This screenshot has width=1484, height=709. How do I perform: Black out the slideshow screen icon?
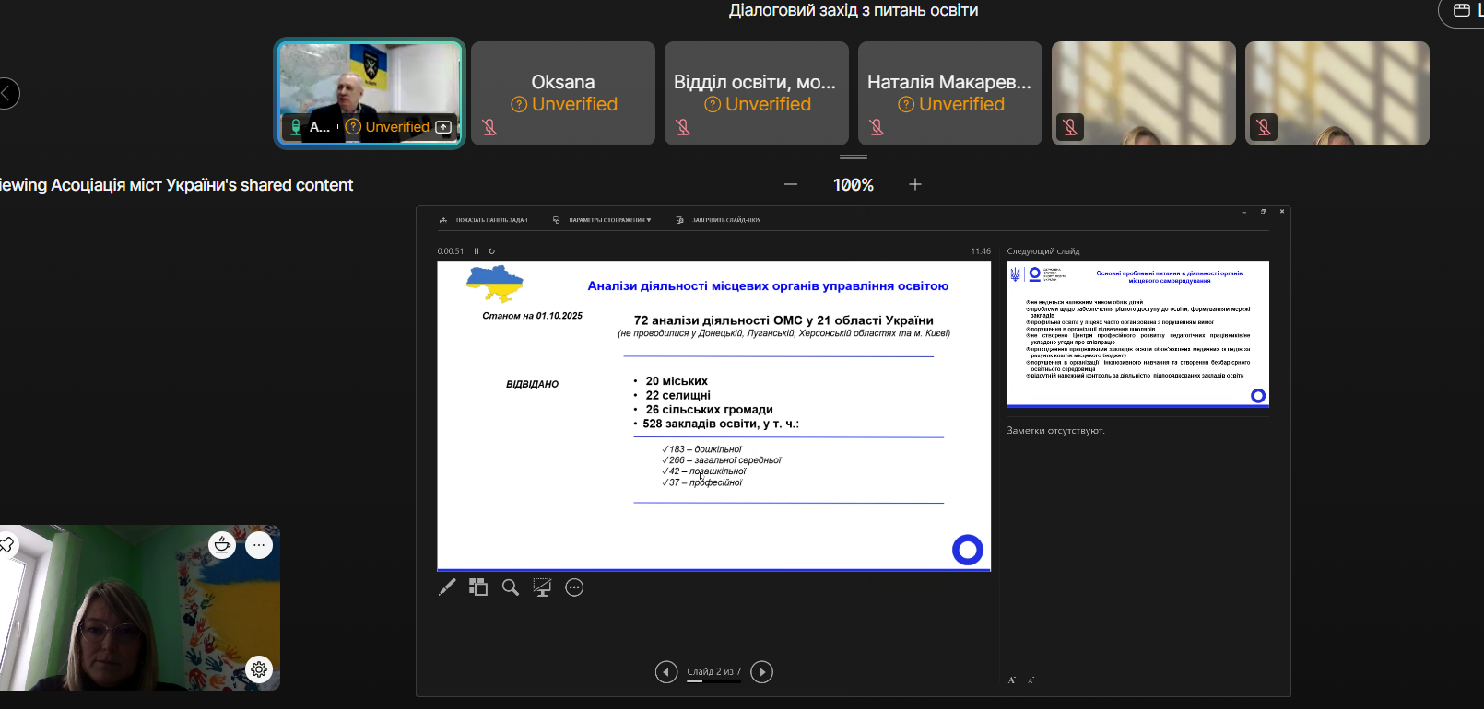542,587
